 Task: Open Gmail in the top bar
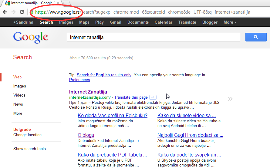click(x=116, y=22)
